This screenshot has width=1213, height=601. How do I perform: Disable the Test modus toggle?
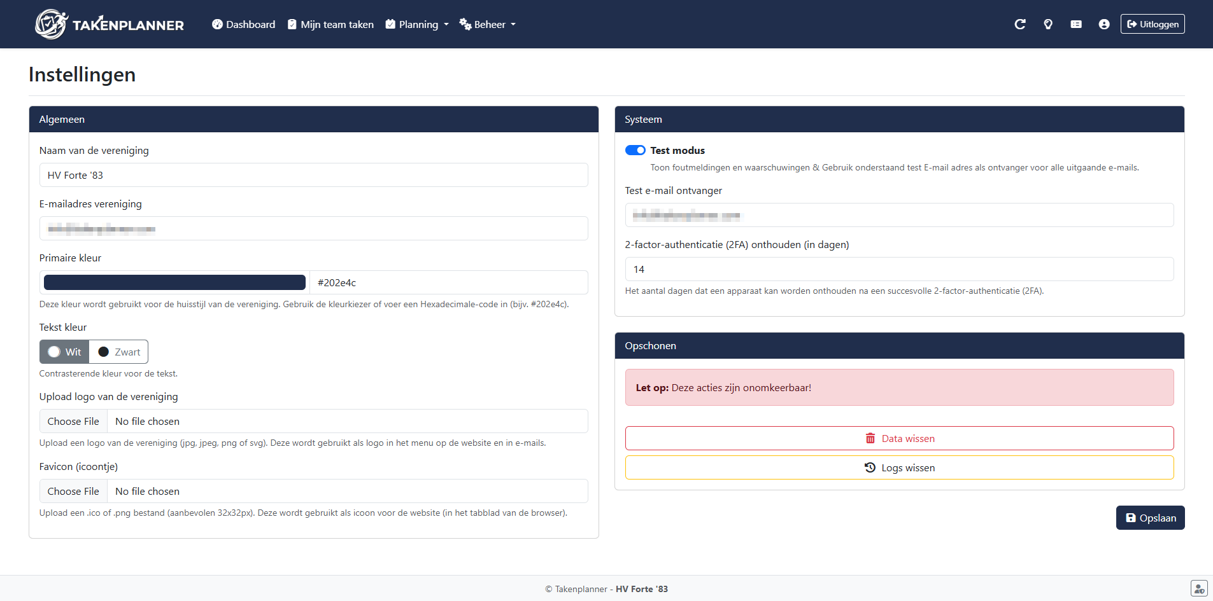(635, 150)
